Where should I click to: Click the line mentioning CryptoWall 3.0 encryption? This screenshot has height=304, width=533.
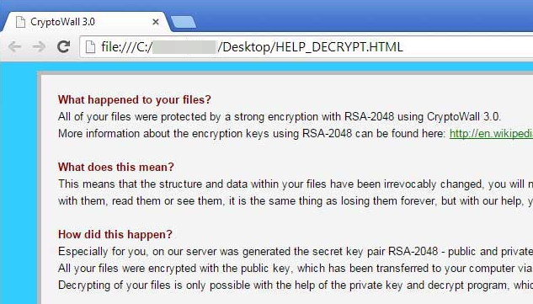279,117
